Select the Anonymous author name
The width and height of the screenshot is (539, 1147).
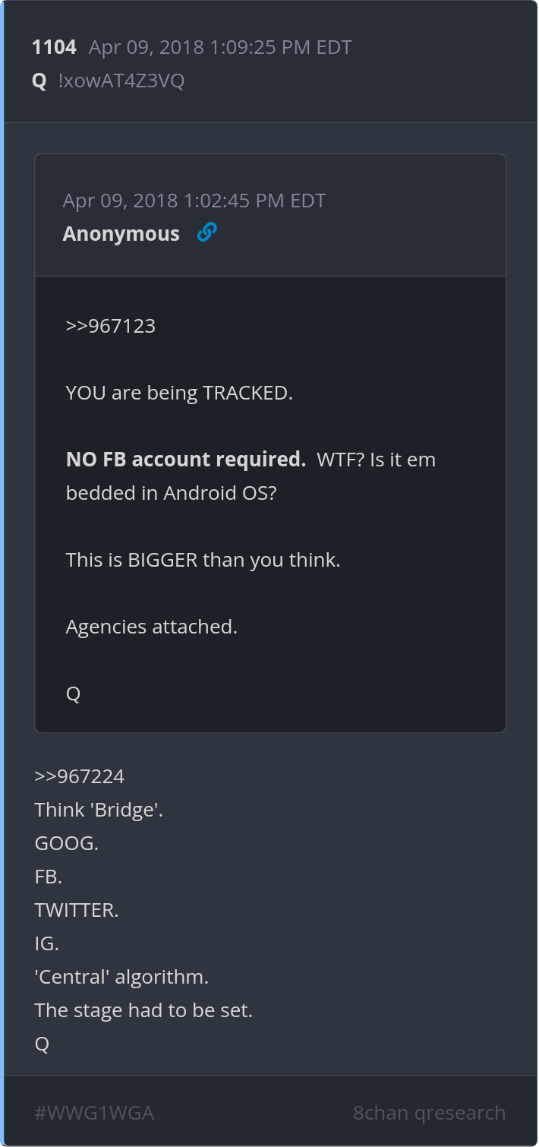[121, 233]
